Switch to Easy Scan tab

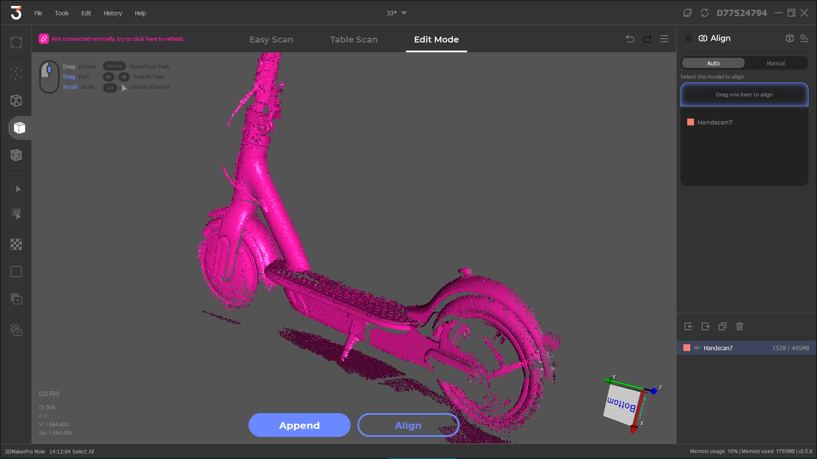[x=271, y=39]
